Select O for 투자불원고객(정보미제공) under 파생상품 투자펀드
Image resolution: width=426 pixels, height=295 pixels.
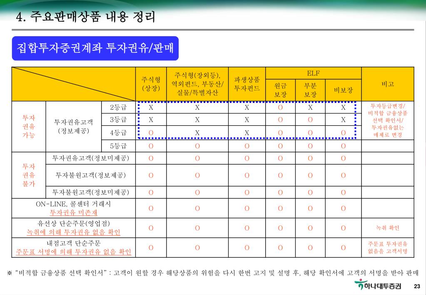(247, 192)
